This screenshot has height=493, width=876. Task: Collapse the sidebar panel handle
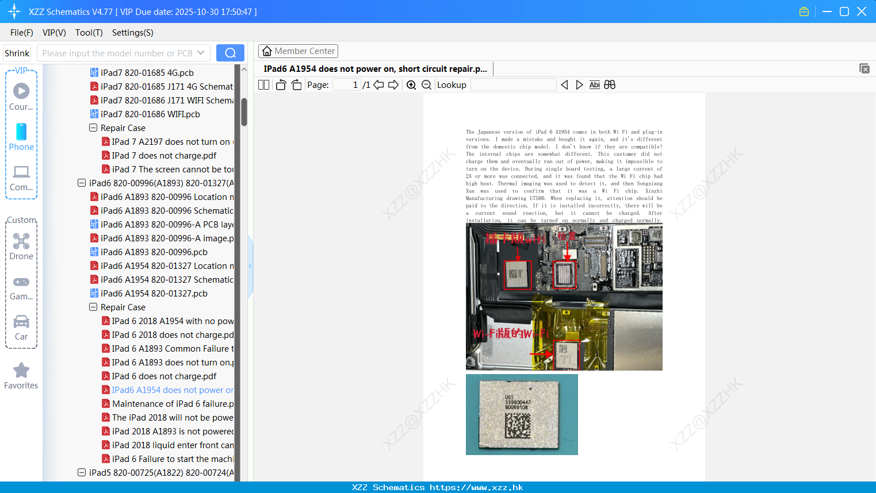[250, 266]
